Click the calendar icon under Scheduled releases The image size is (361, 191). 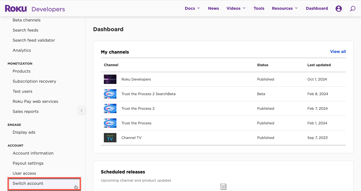[x=223, y=187]
